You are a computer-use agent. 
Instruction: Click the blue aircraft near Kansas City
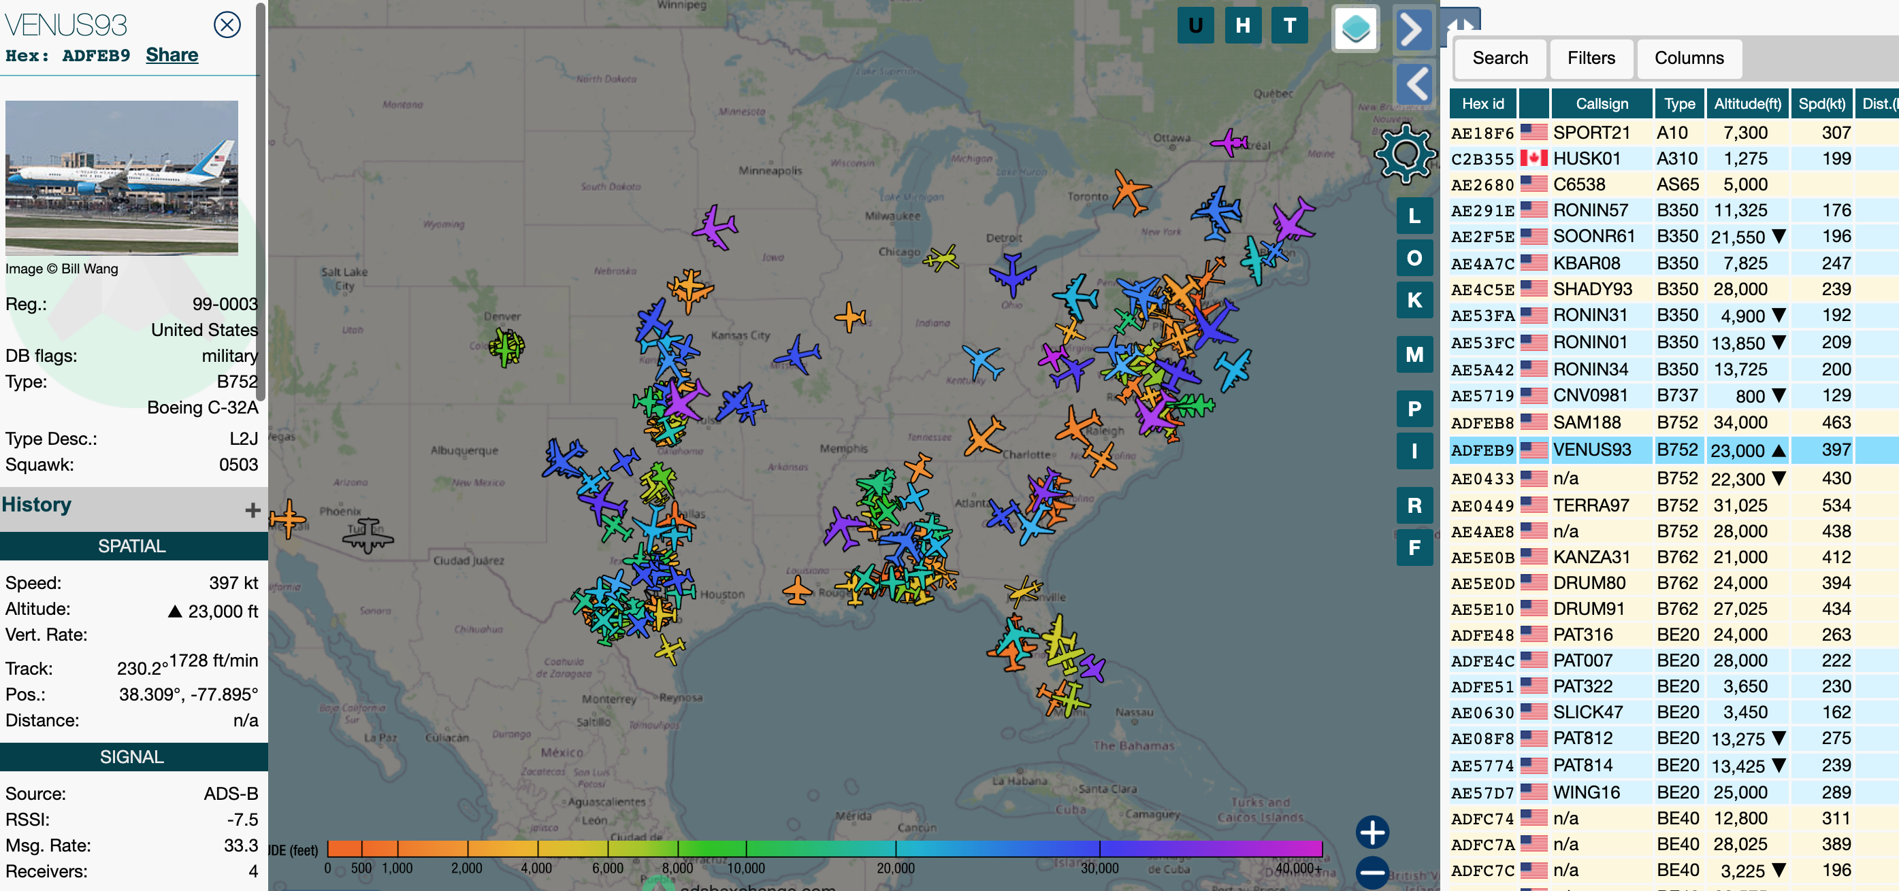(x=797, y=355)
